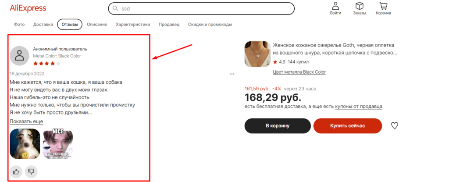449x182 pixels.
Task: Click the Купить сейчас button
Action: (348, 126)
